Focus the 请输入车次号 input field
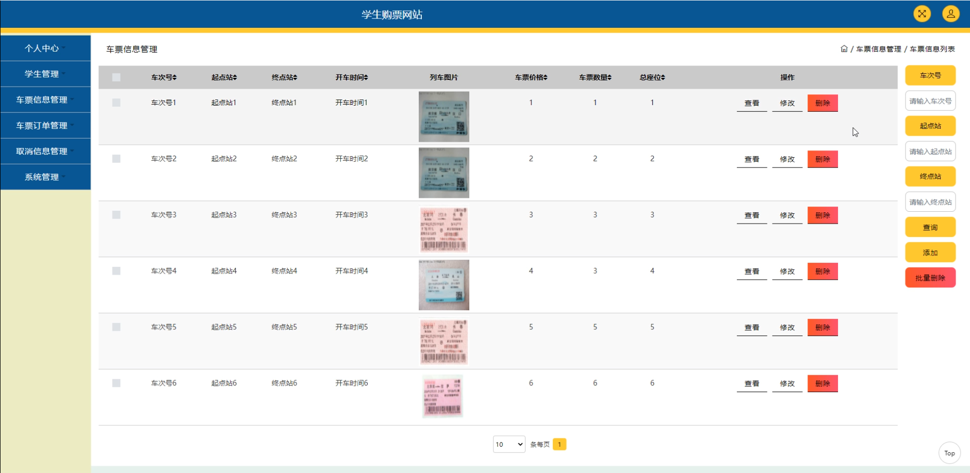 pos(930,101)
